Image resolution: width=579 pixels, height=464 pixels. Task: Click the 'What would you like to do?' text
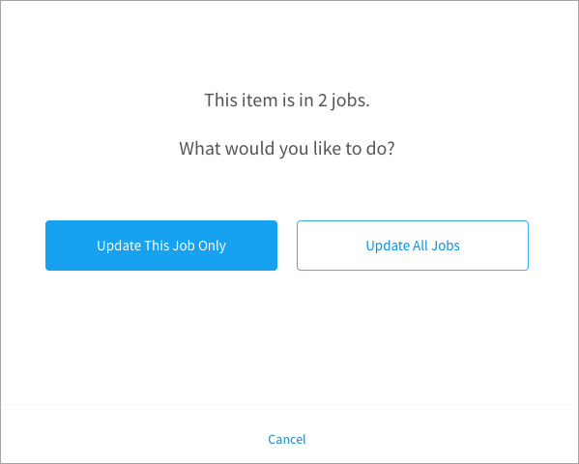click(287, 149)
